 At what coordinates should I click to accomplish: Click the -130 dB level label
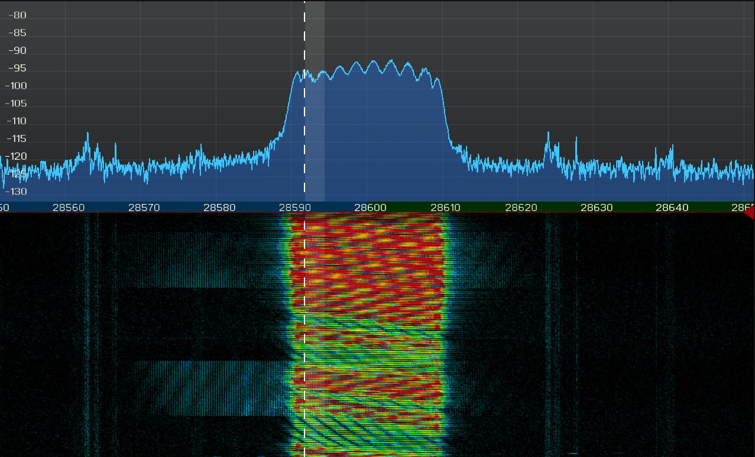[15, 192]
